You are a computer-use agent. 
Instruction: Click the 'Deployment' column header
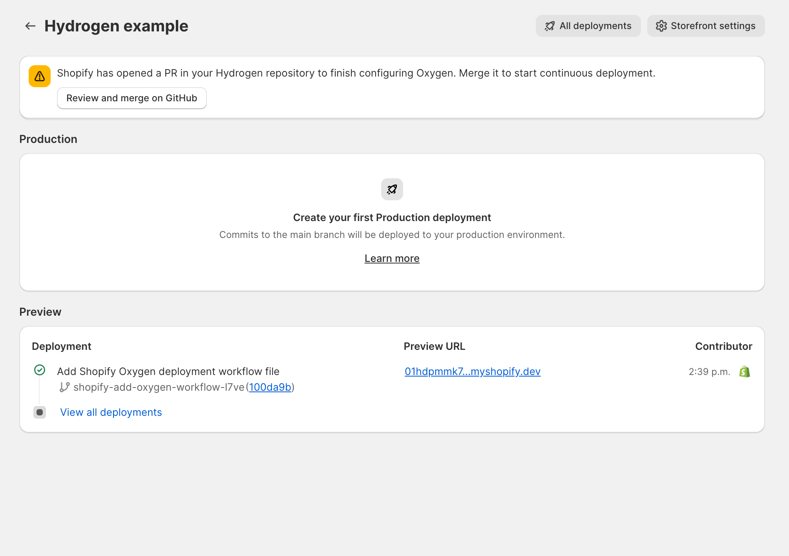[62, 346]
